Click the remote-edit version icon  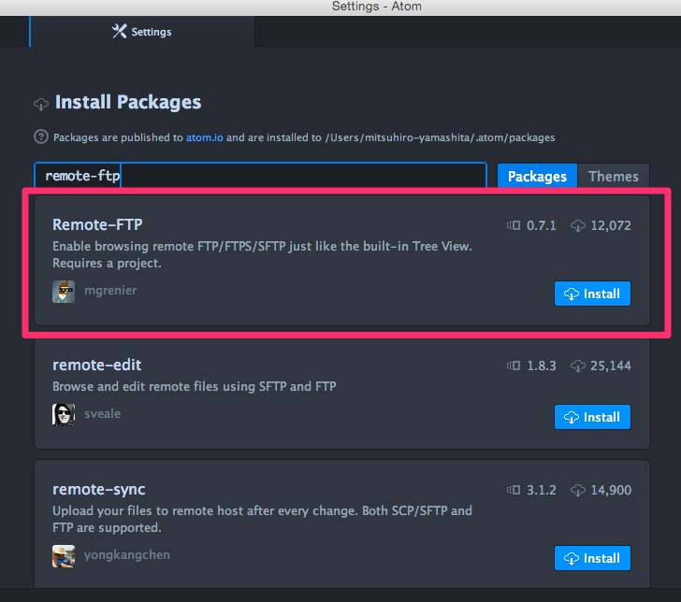(x=514, y=365)
